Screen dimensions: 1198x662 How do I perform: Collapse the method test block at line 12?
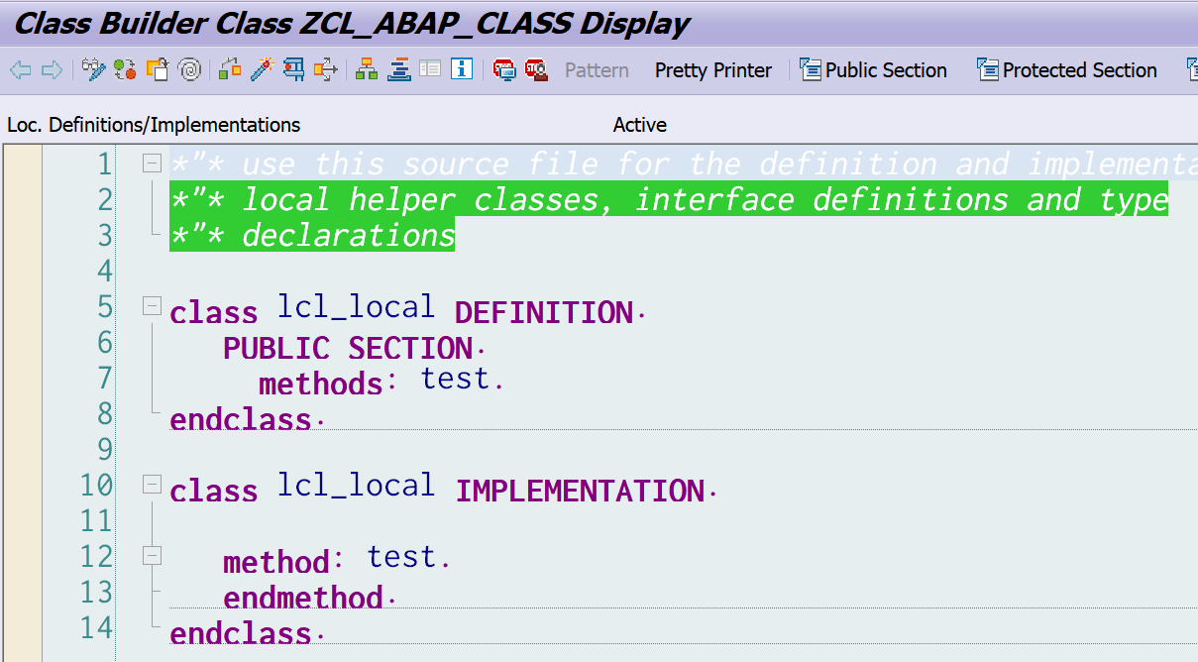(x=152, y=555)
